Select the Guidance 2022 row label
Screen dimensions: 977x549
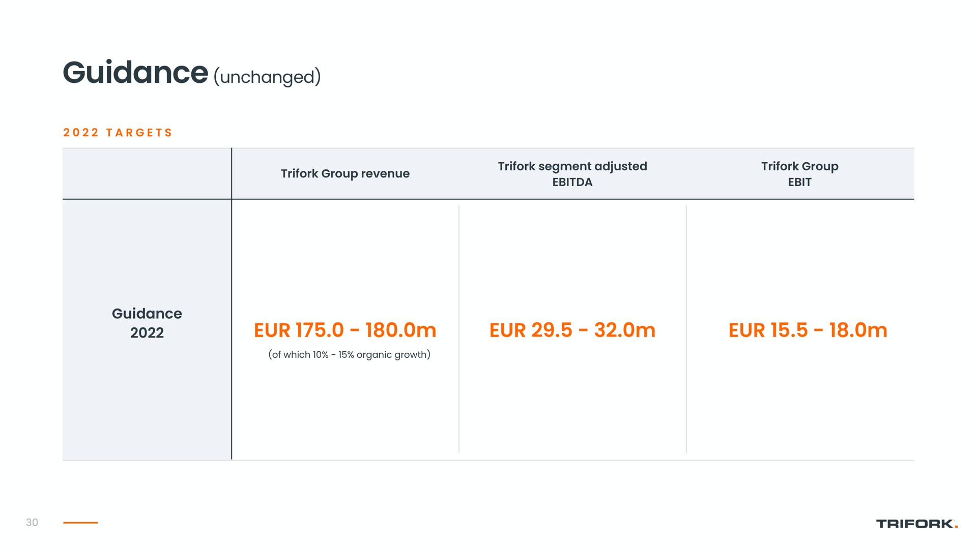[x=147, y=323]
